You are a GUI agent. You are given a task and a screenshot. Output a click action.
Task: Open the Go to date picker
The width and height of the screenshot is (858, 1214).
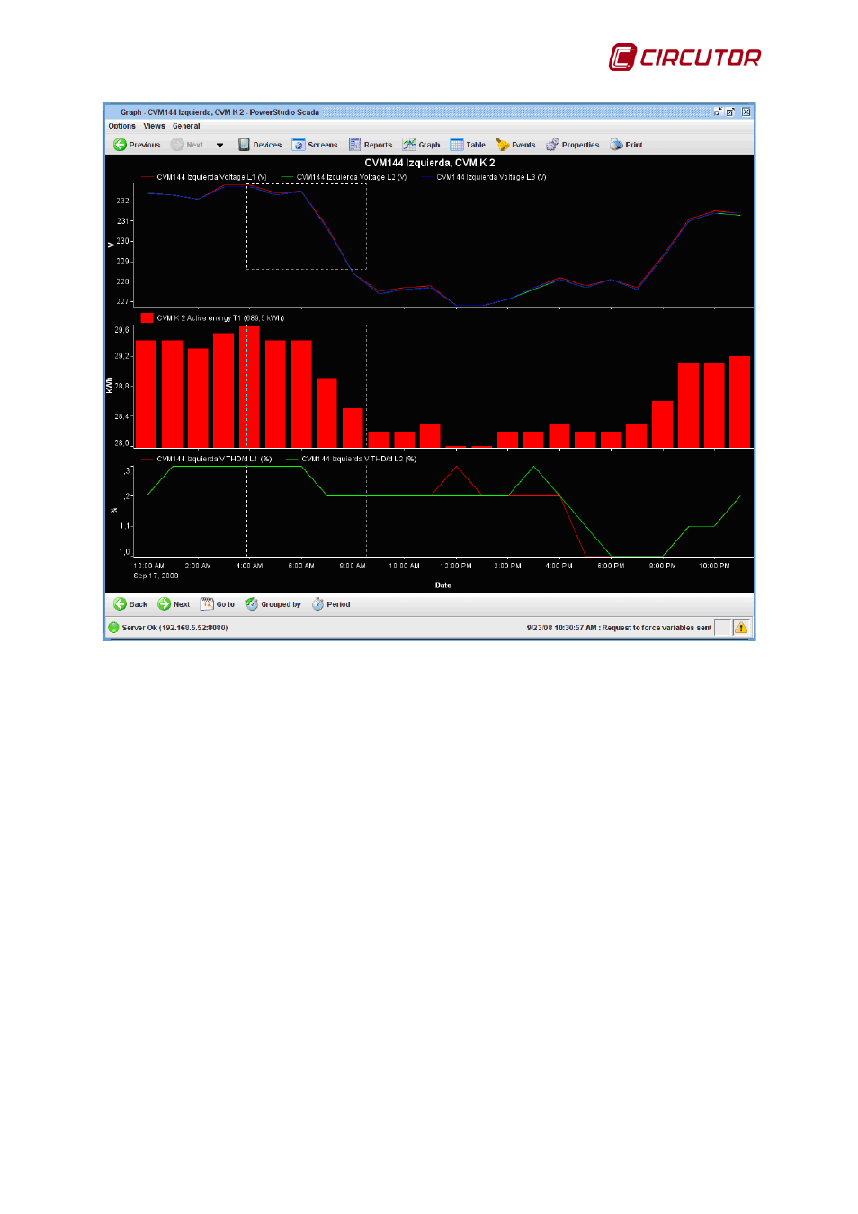(x=217, y=604)
